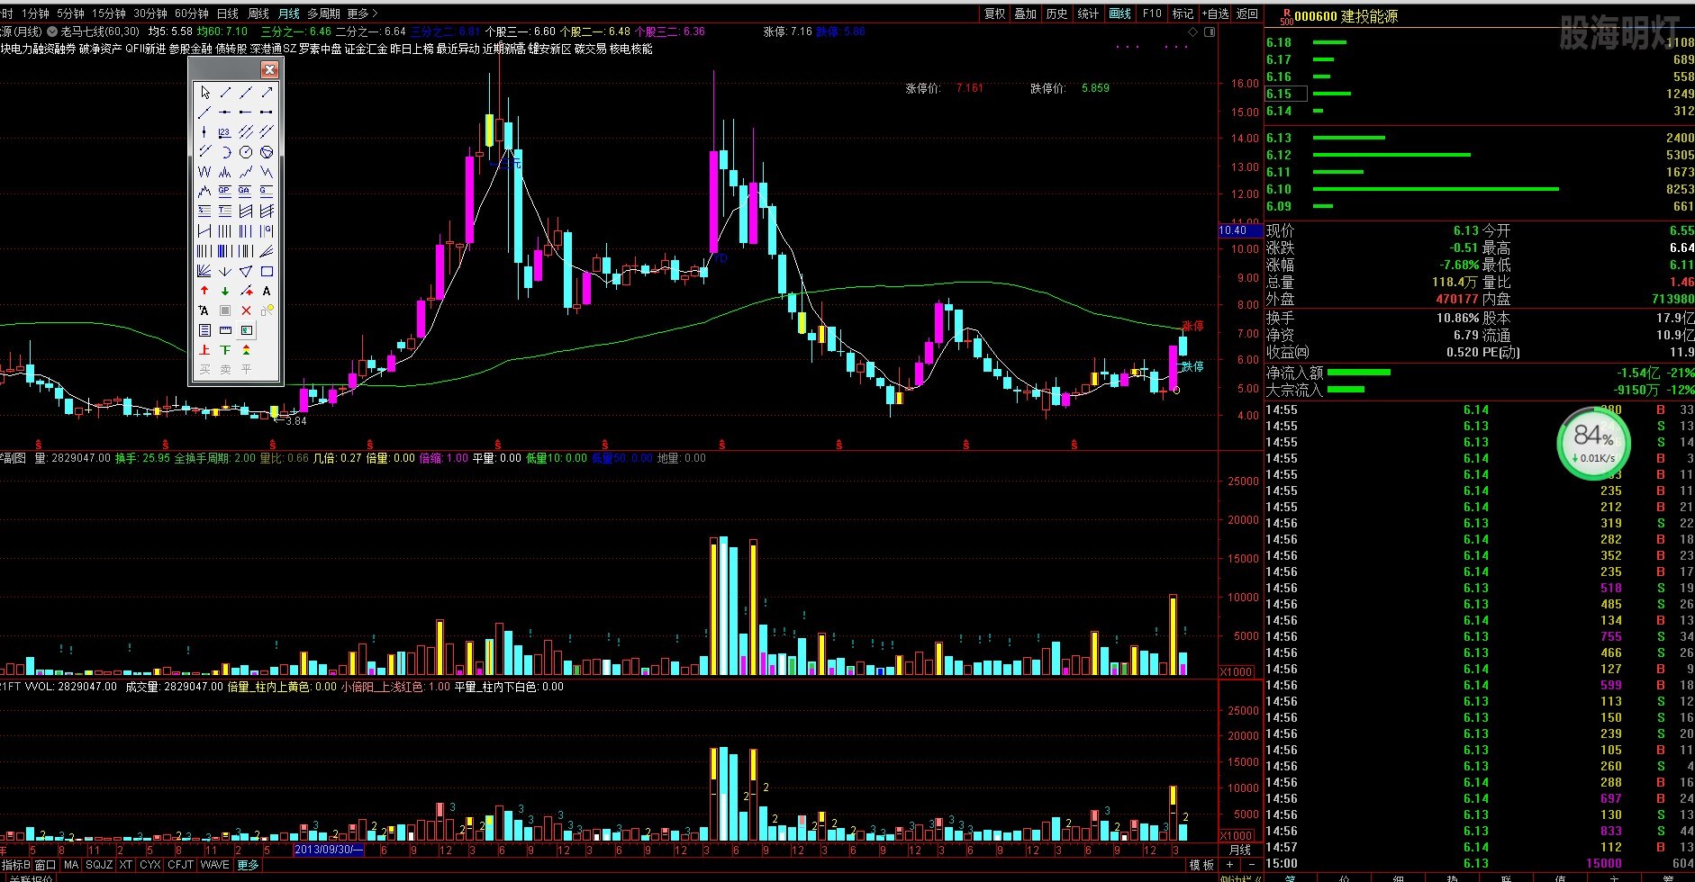Switch to 15分钟 chart period
1695x882 pixels.
coord(109,13)
